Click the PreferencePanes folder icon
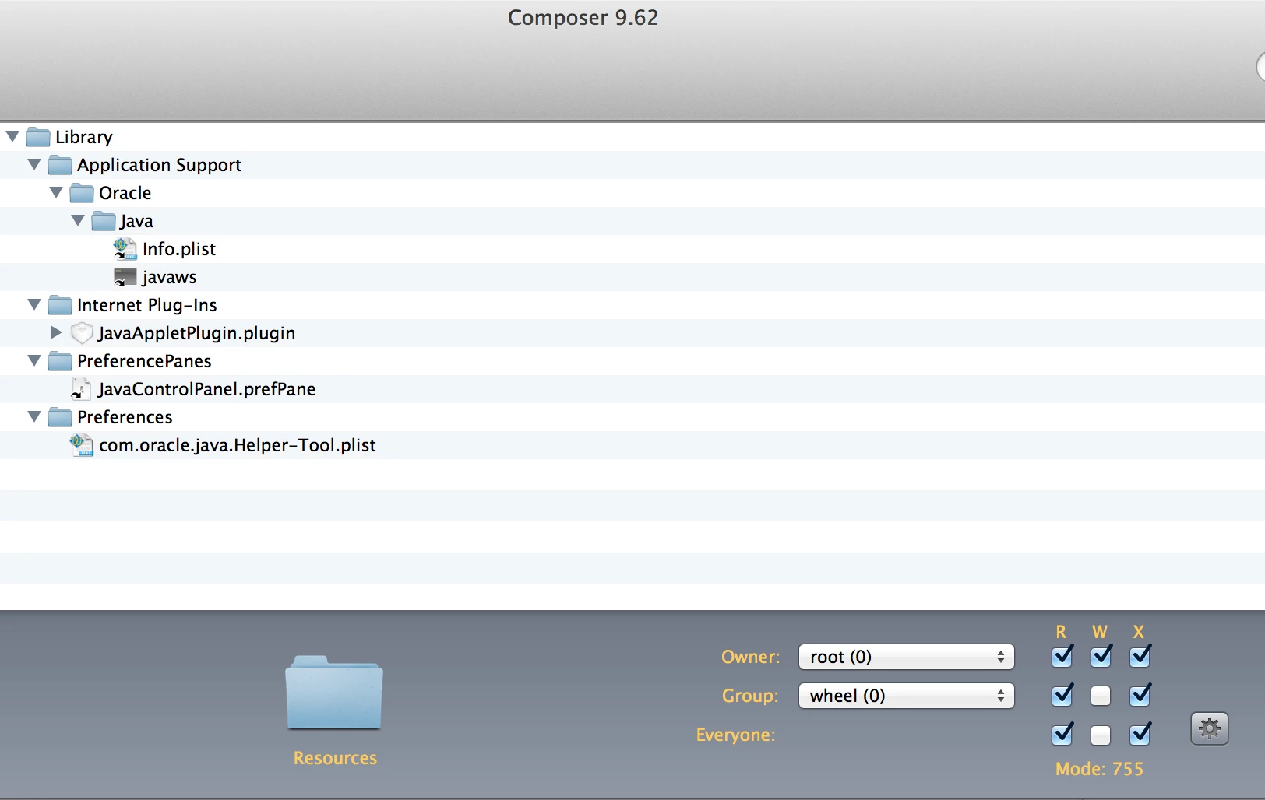 click(x=60, y=362)
